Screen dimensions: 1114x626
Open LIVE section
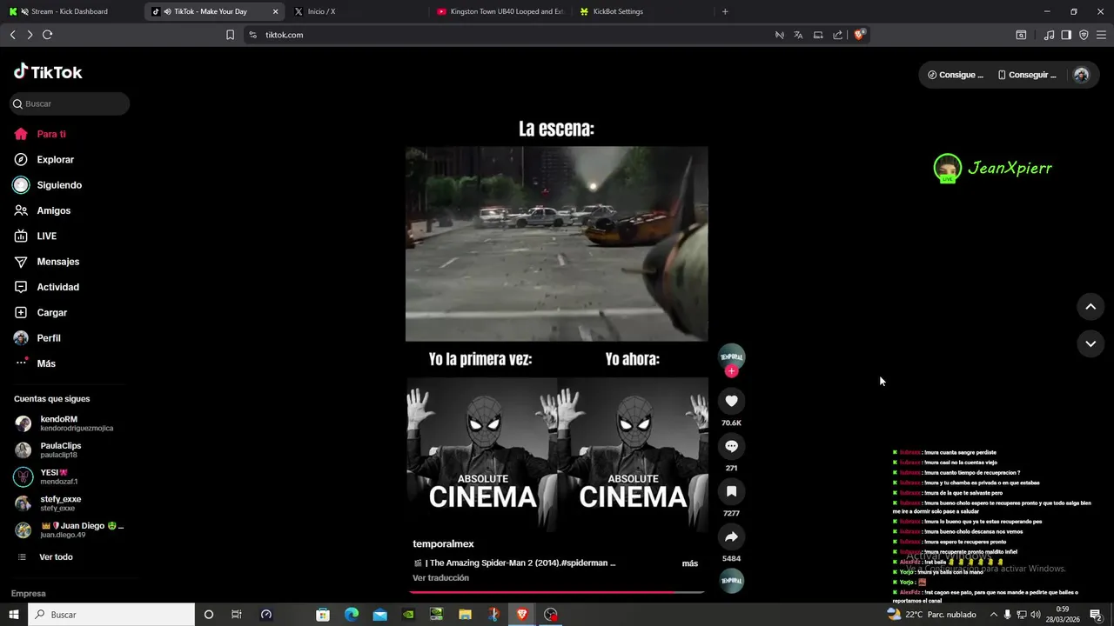click(35, 236)
